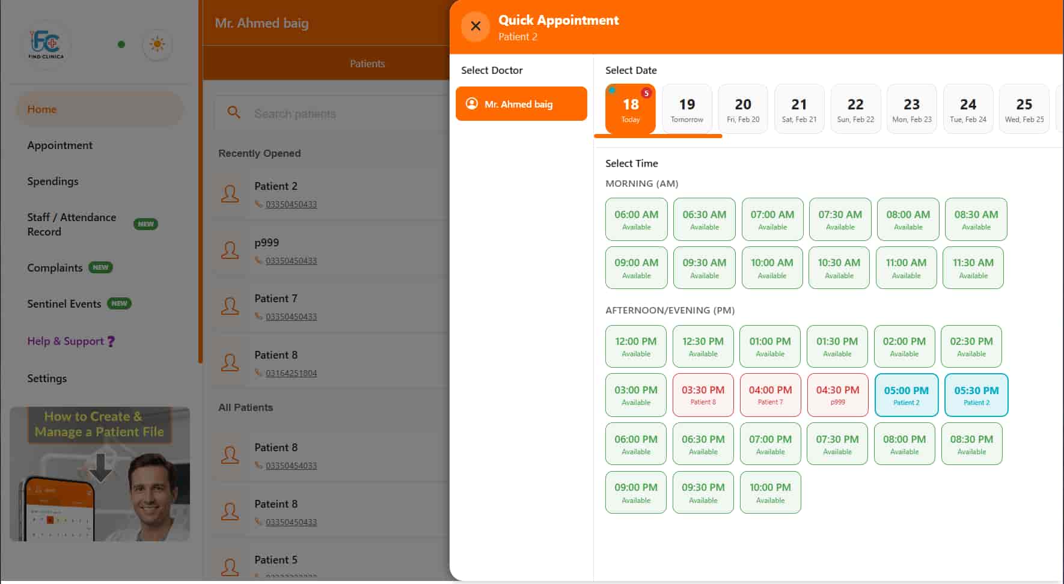Toggle the sun theme icon
The width and height of the screenshot is (1064, 584).
point(157,44)
